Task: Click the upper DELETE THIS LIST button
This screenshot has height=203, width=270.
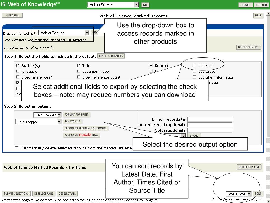Action: 248,47
